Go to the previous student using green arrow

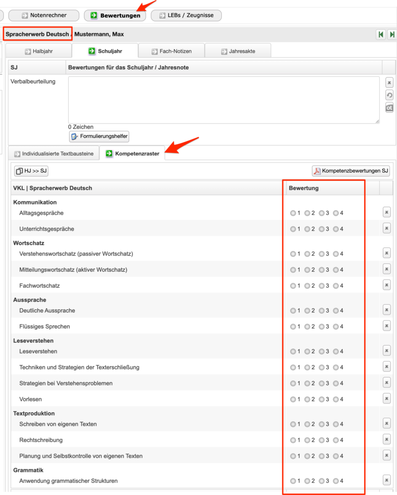coord(381,34)
